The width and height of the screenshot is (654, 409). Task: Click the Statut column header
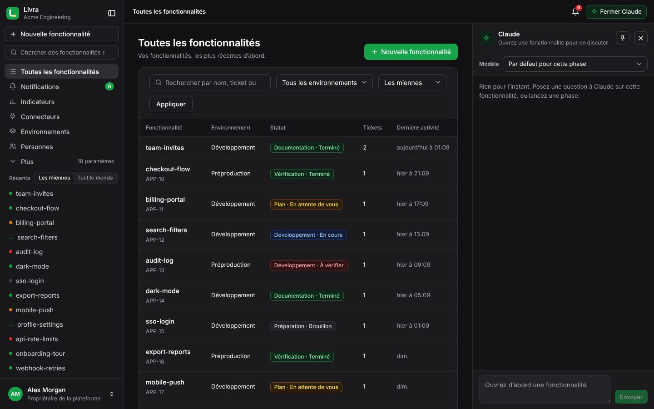(x=278, y=128)
